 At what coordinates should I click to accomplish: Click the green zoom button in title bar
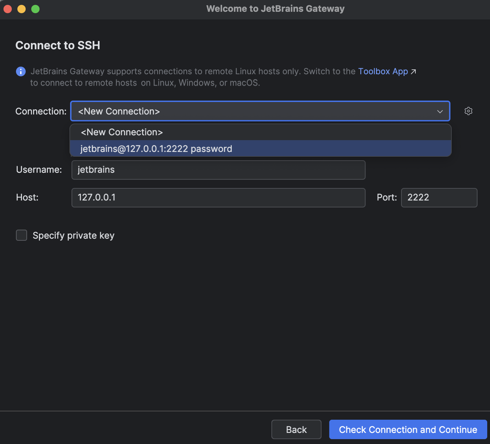[x=35, y=9]
